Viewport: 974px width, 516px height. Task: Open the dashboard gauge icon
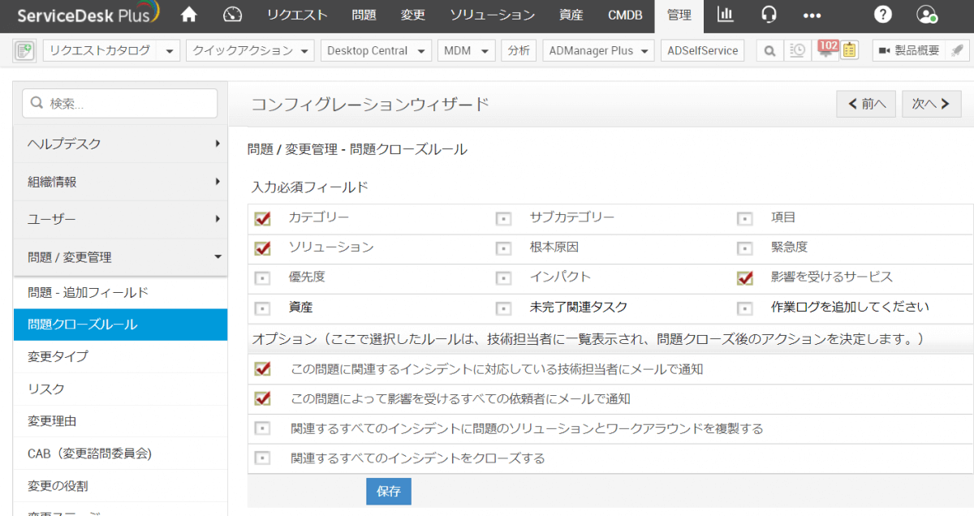click(x=233, y=15)
